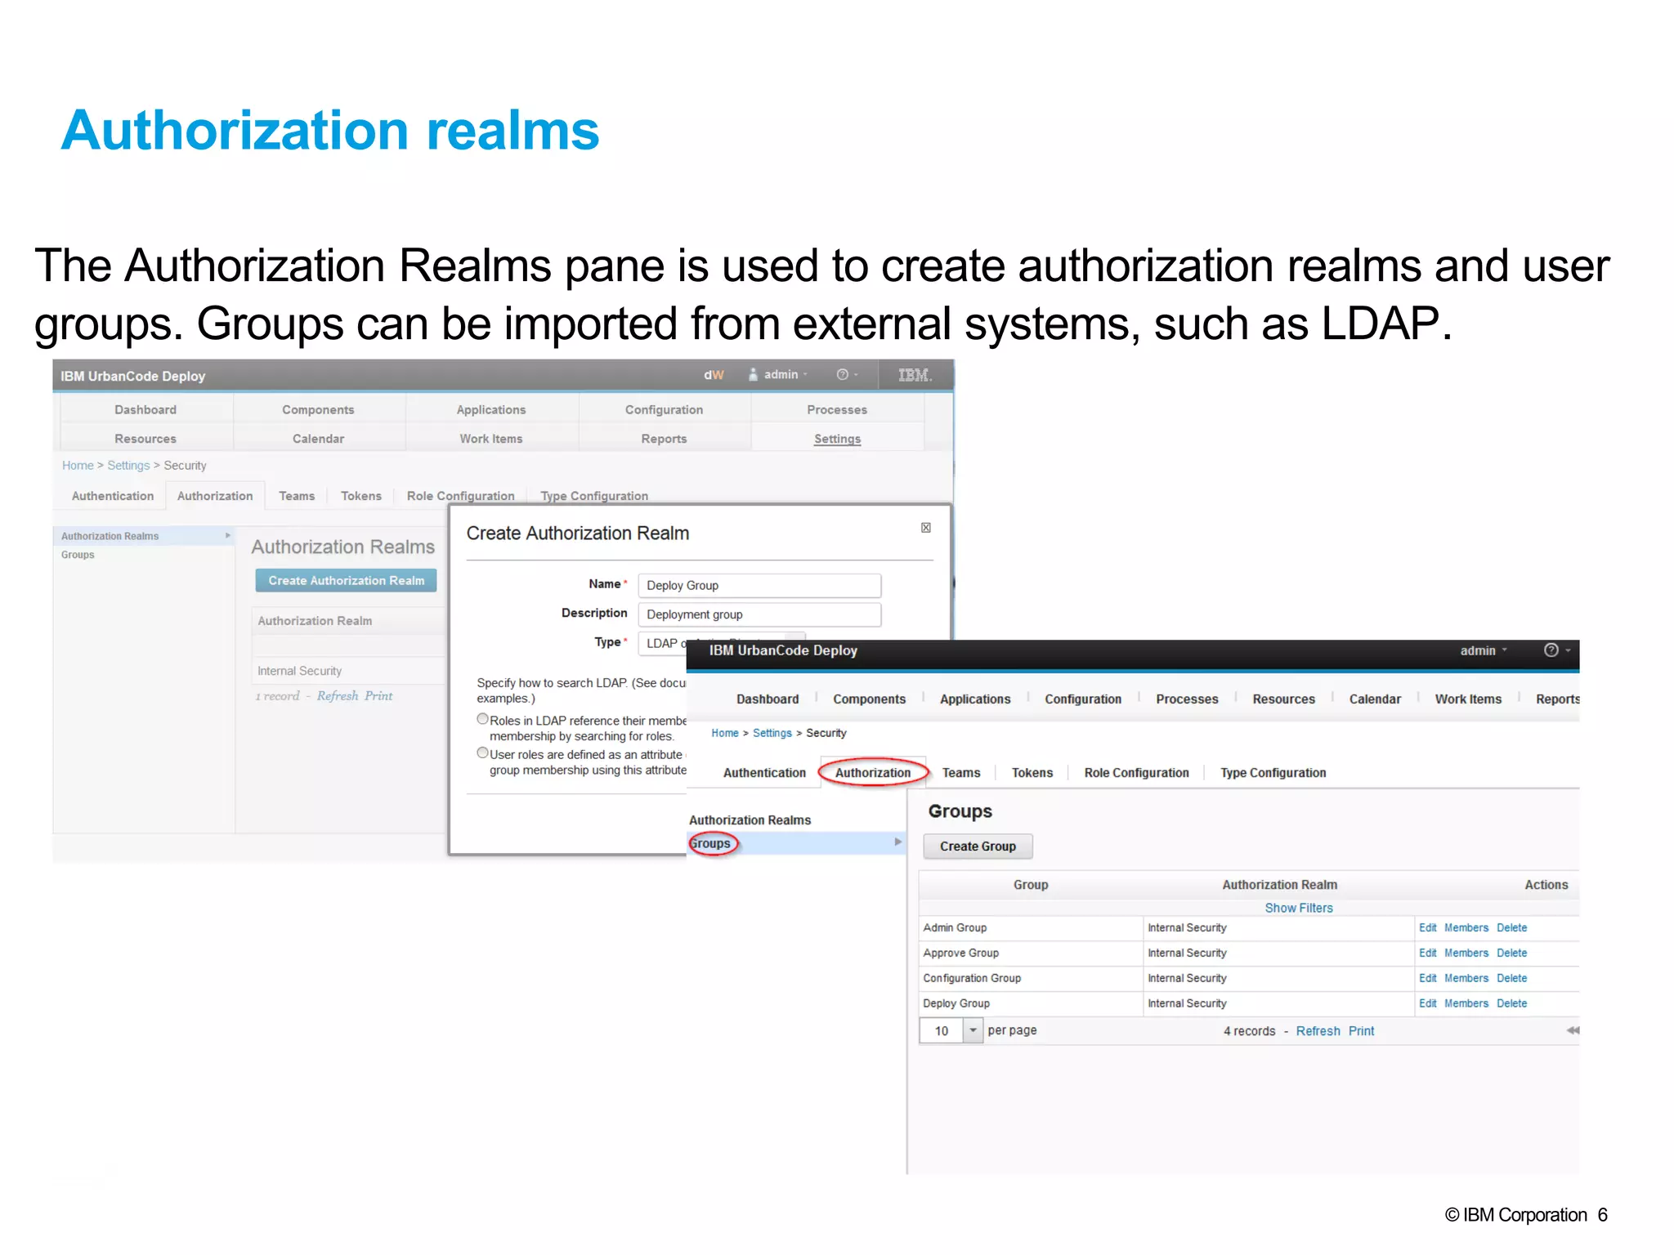Open the Configuration menu in the front window

coord(1083,699)
